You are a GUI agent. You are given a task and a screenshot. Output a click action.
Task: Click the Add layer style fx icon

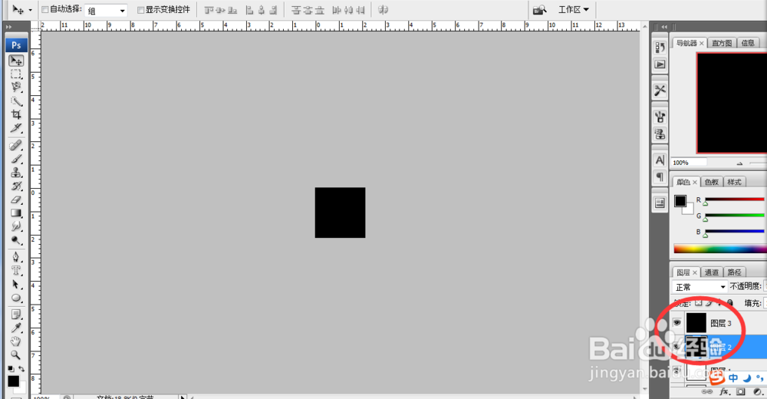click(725, 392)
